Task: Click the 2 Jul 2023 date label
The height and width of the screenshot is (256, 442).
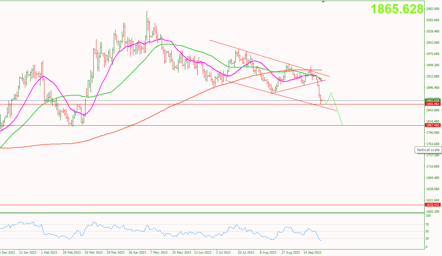Action: pos(224,253)
